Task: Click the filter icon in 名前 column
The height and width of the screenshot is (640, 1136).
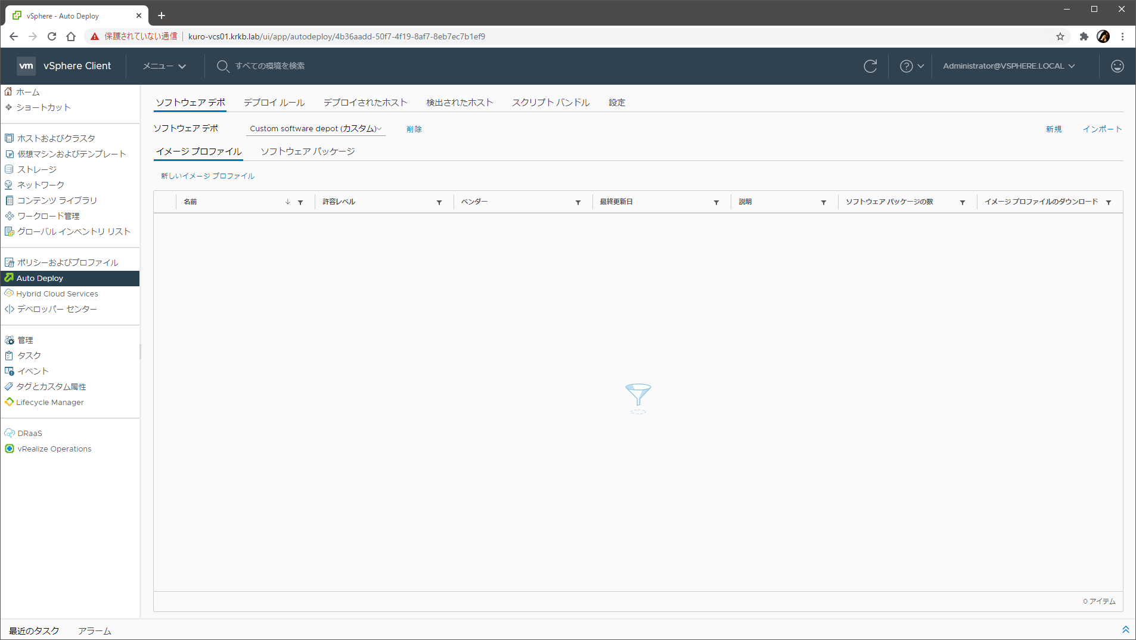Action: coord(300,202)
